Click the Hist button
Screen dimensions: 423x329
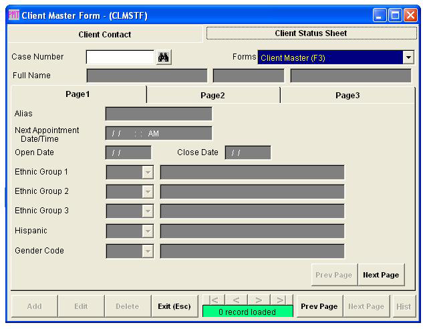click(404, 306)
